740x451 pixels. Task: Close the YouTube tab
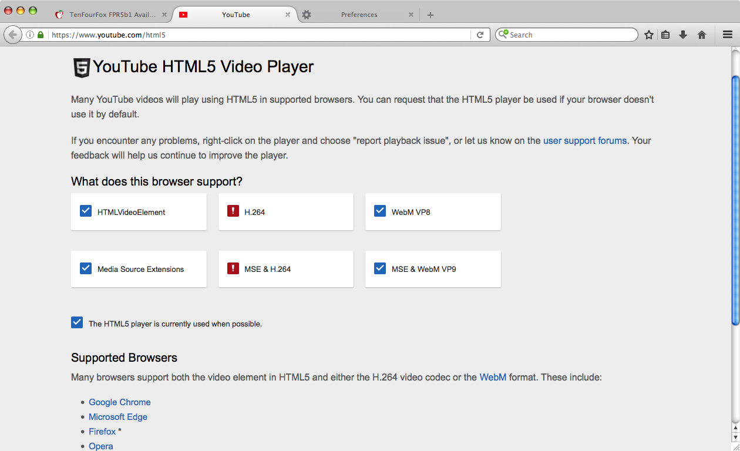(288, 15)
